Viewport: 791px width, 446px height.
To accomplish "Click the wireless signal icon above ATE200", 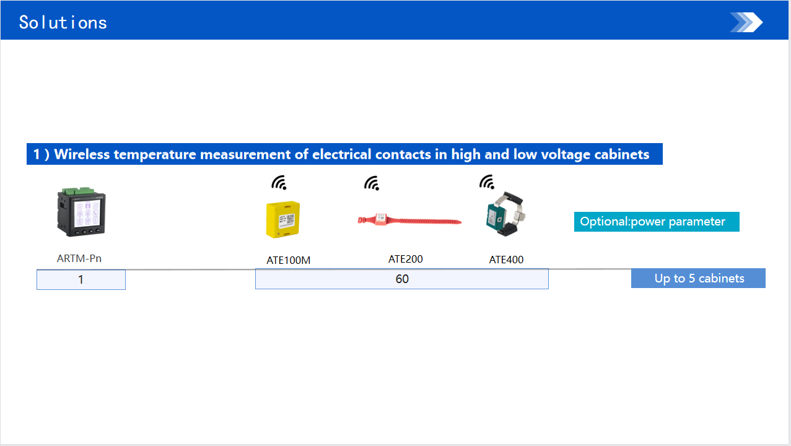I will pos(372,183).
